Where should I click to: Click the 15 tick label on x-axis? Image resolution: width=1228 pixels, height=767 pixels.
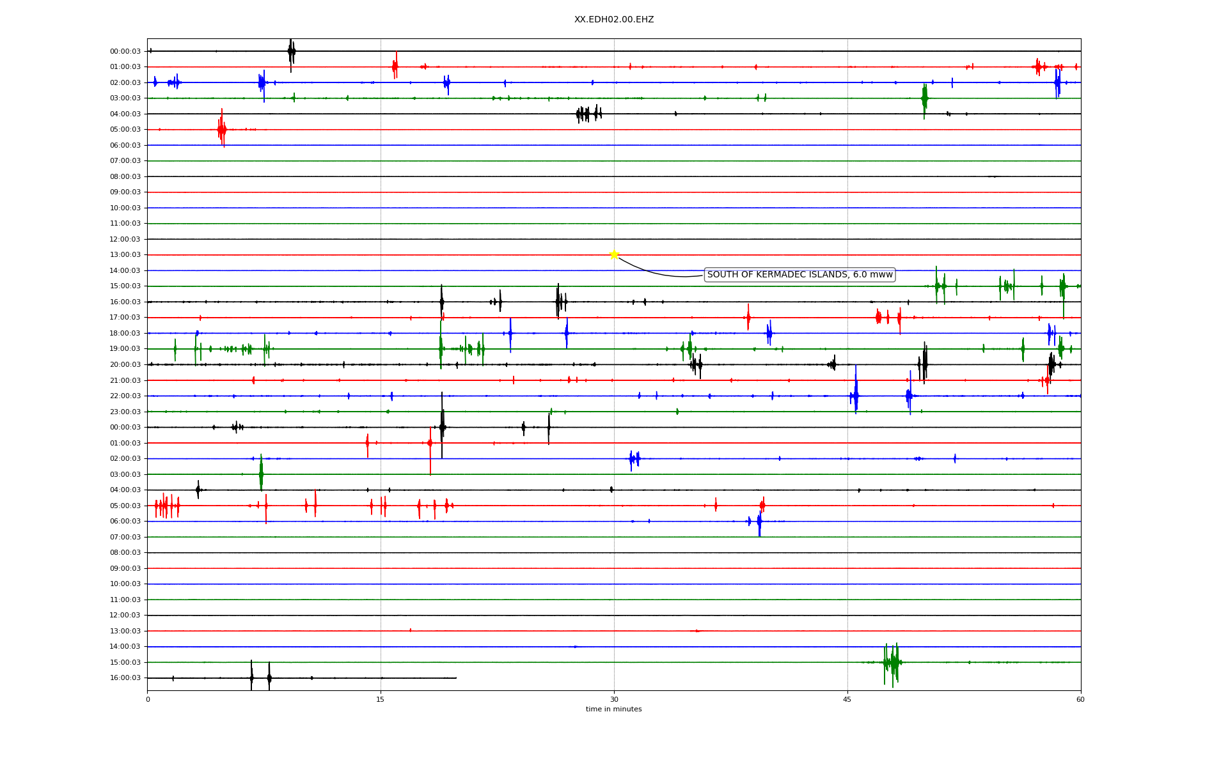[x=381, y=699]
